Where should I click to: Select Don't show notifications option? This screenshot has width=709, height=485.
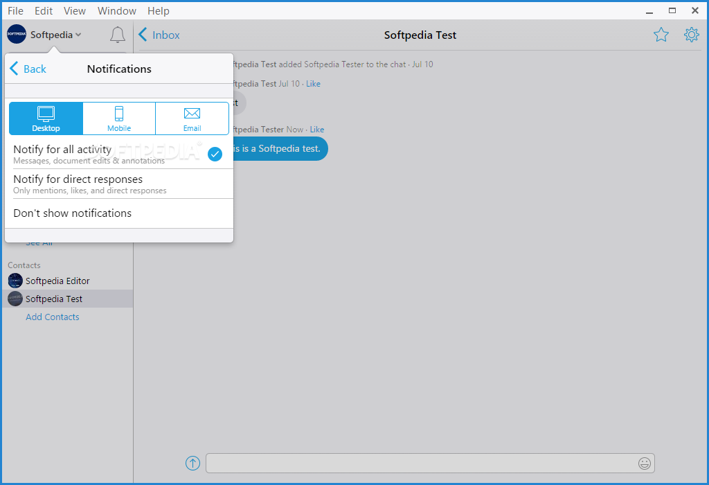point(119,213)
